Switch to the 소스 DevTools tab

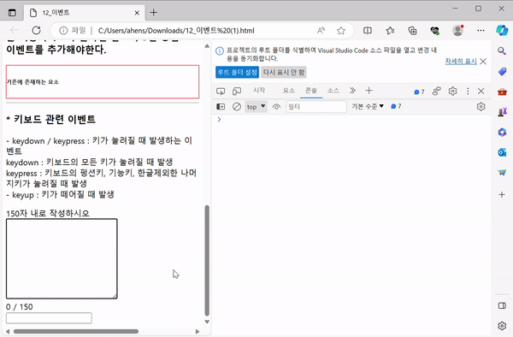point(333,91)
